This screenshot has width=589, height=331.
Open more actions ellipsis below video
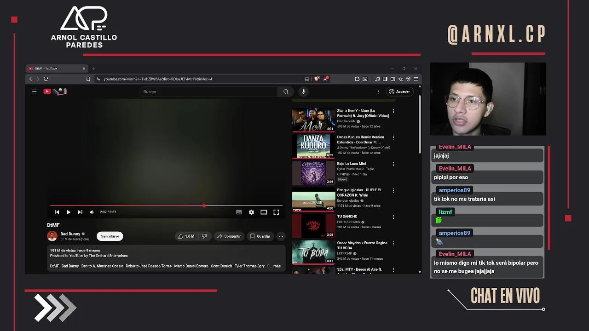281,236
